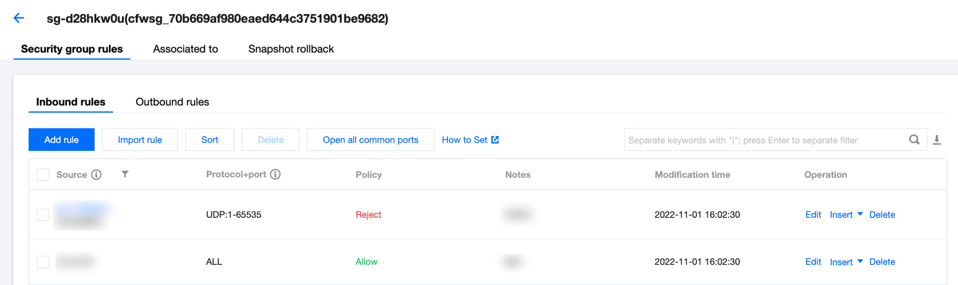Expand Insert dropdown for the UDP rule
Image resolution: width=958 pixels, height=285 pixels.
860,214
